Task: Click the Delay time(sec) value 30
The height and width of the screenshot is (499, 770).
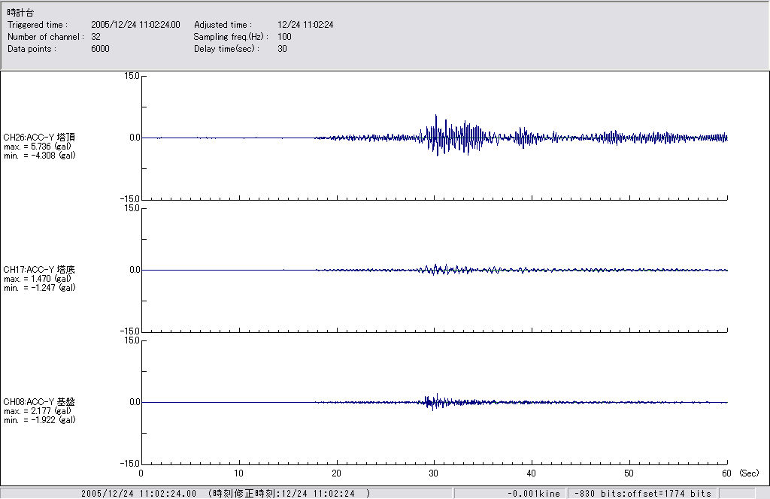Action: click(282, 49)
